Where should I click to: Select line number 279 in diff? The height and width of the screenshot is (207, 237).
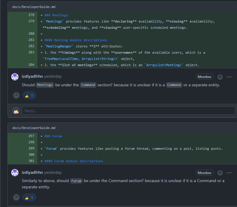pos(31,21)
